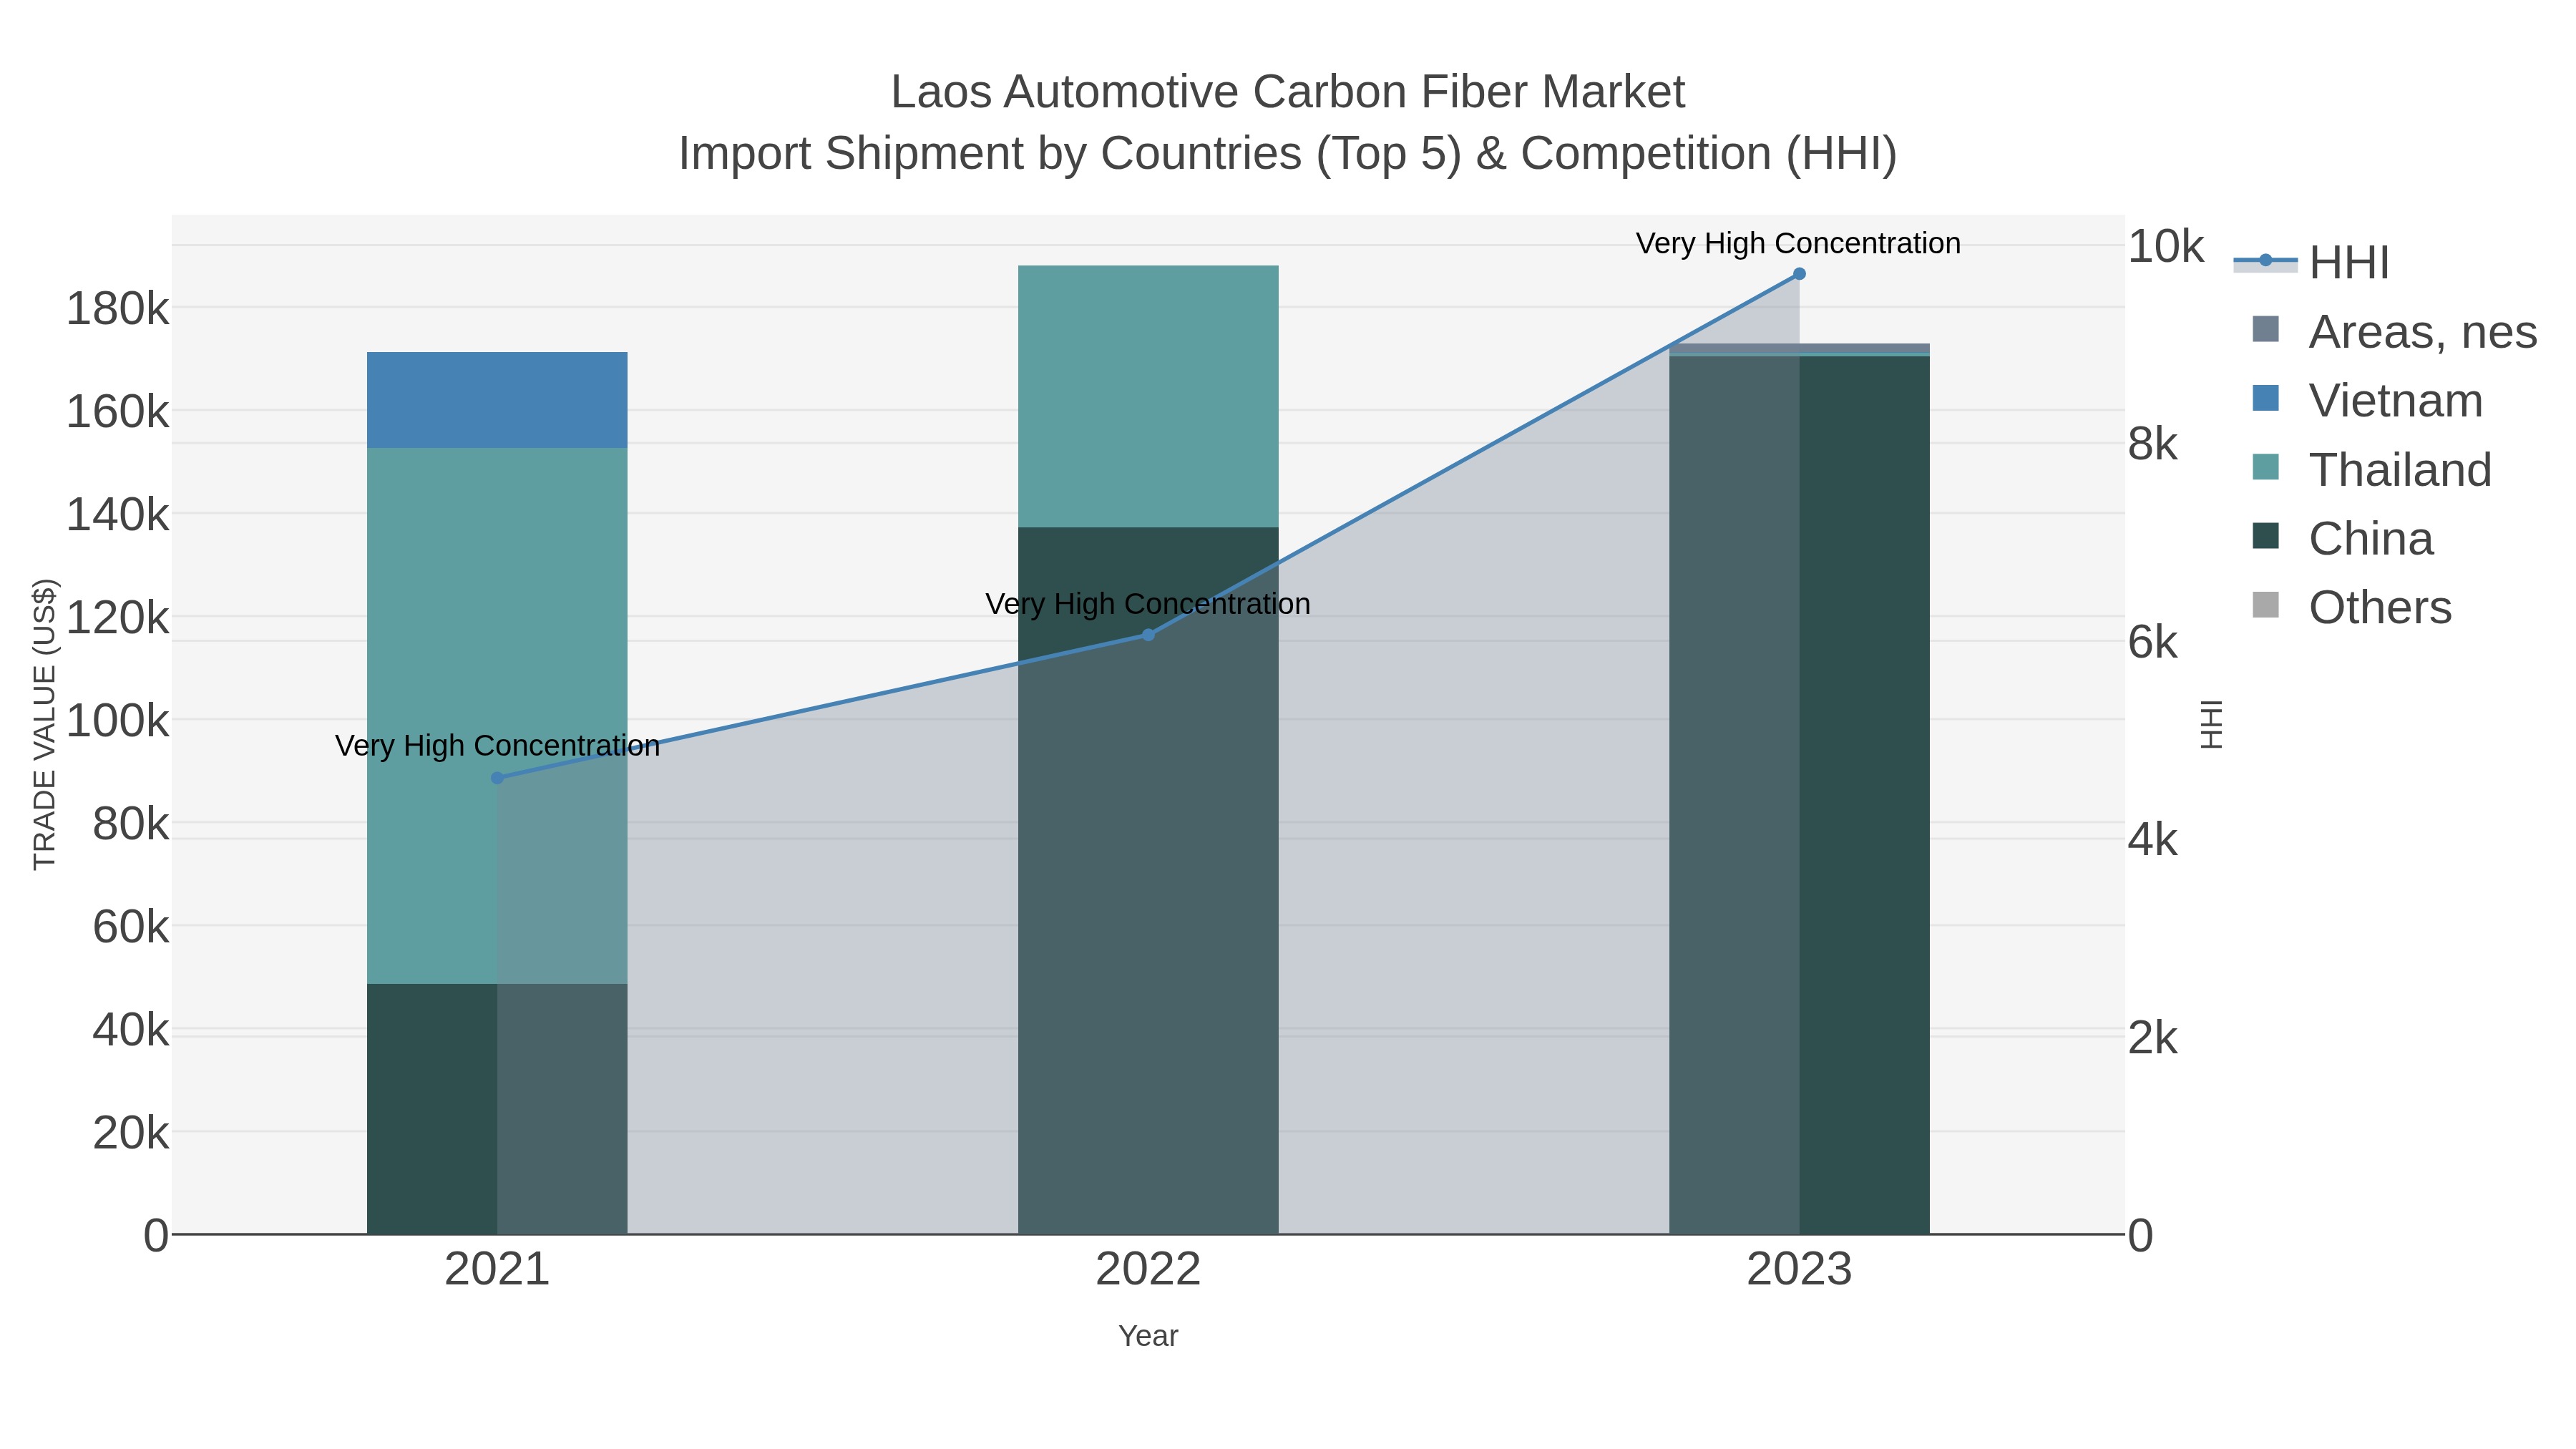Viewport: 2576px width, 1449px height.
Task: Click the 120k left axis tick
Action: tap(117, 618)
